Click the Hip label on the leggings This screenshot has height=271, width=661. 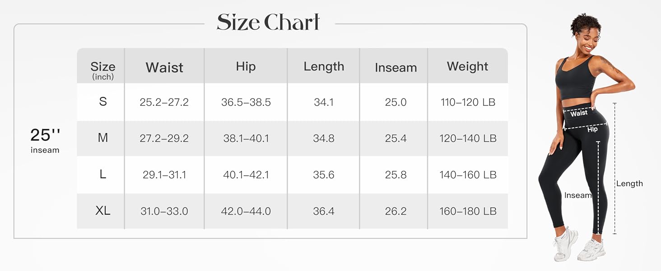[x=592, y=130]
